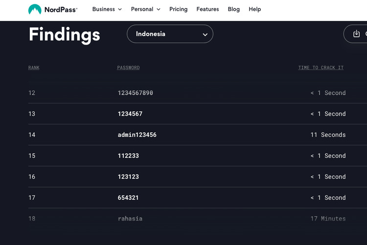The height and width of the screenshot is (245, 367).
Task: Open the Features menu item
Action: [207, 9]
